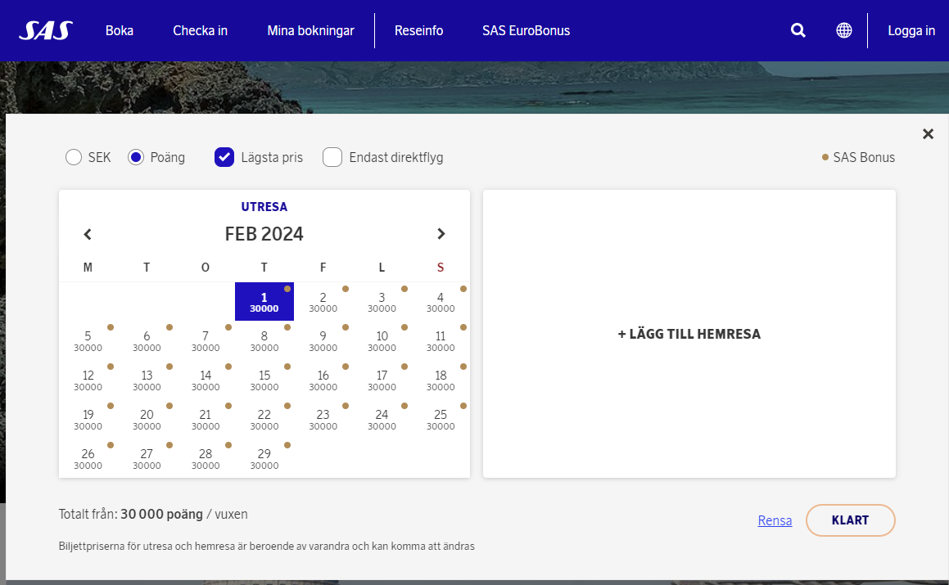This screenshot has width=949, height=585.
Task: Open the Checka in menu item
Action: (200, 31)
